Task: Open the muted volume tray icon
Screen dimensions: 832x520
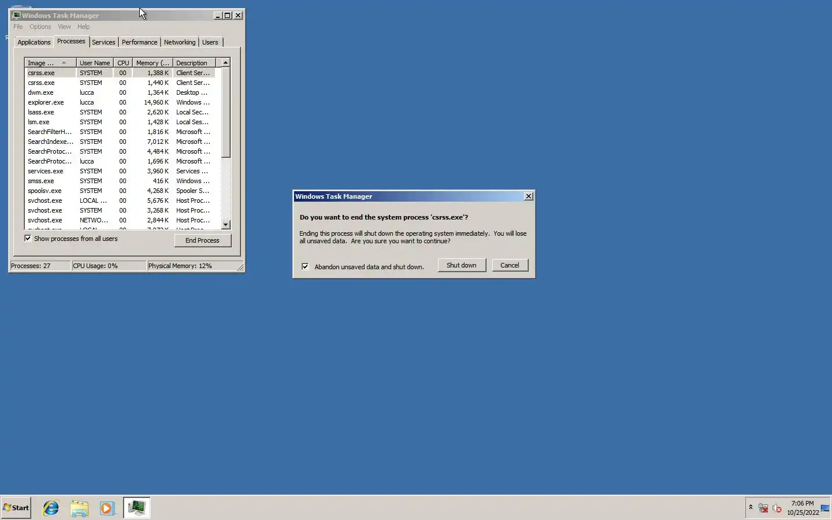Action: [777, 508]
